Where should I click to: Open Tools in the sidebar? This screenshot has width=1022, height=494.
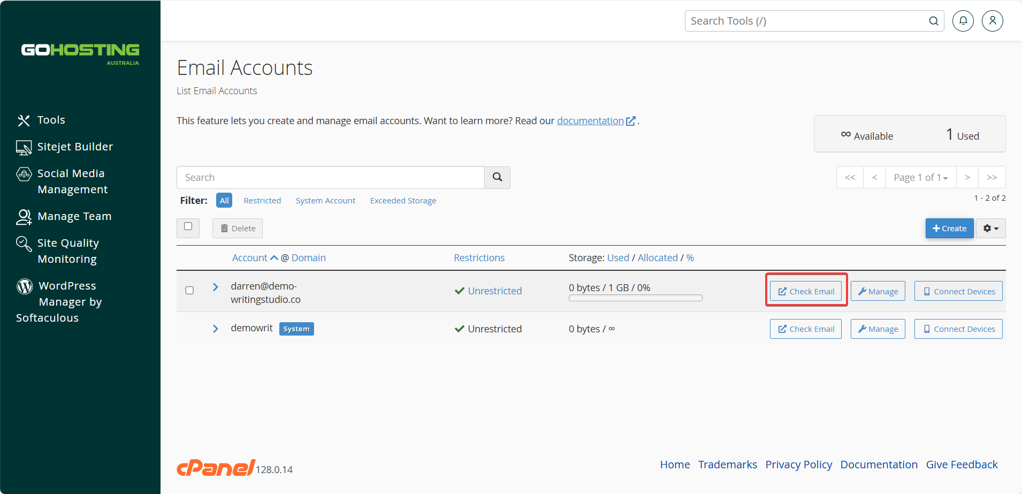pos(41,120)
